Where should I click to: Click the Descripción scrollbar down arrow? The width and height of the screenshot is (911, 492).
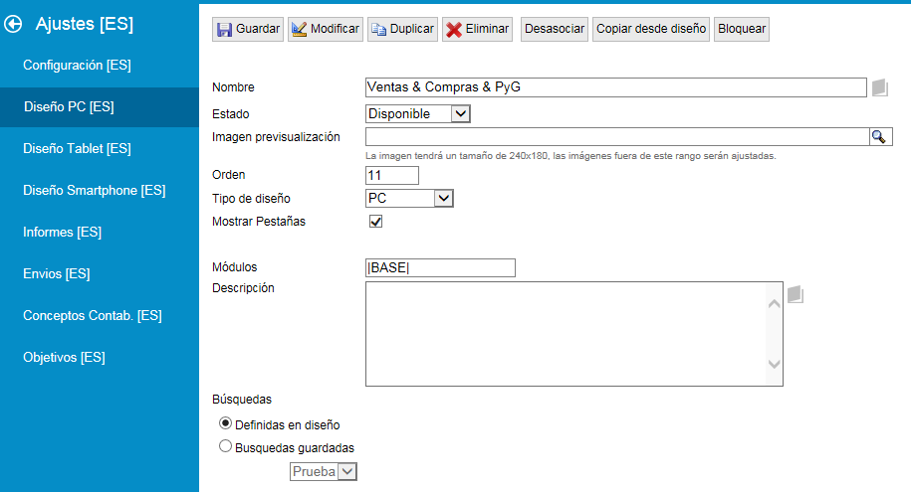click(774, 365)
